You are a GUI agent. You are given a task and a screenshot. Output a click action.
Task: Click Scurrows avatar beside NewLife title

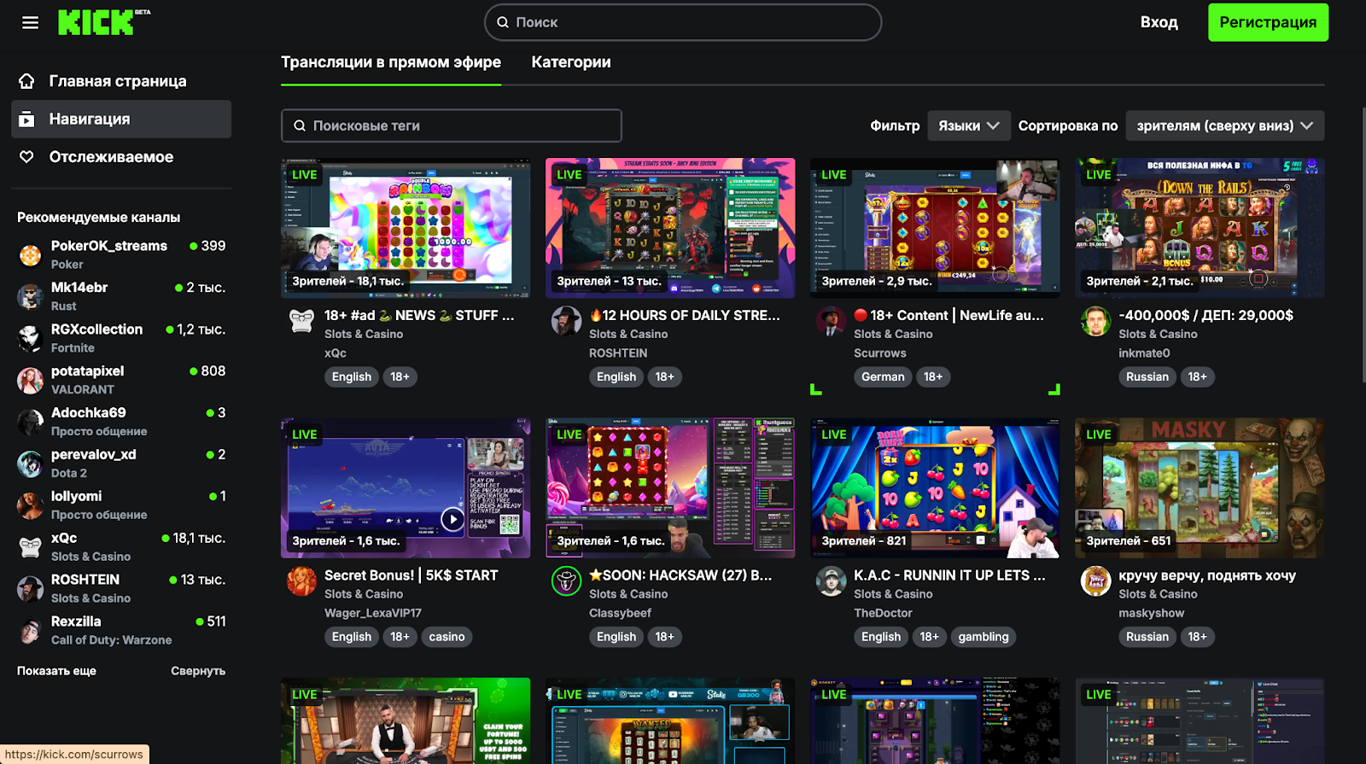coord(831,322)
